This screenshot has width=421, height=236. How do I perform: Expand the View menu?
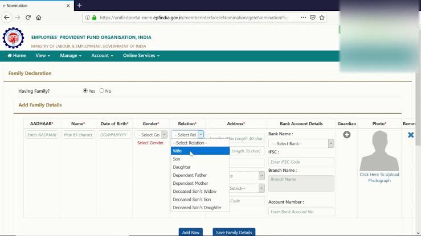point(43,56)
